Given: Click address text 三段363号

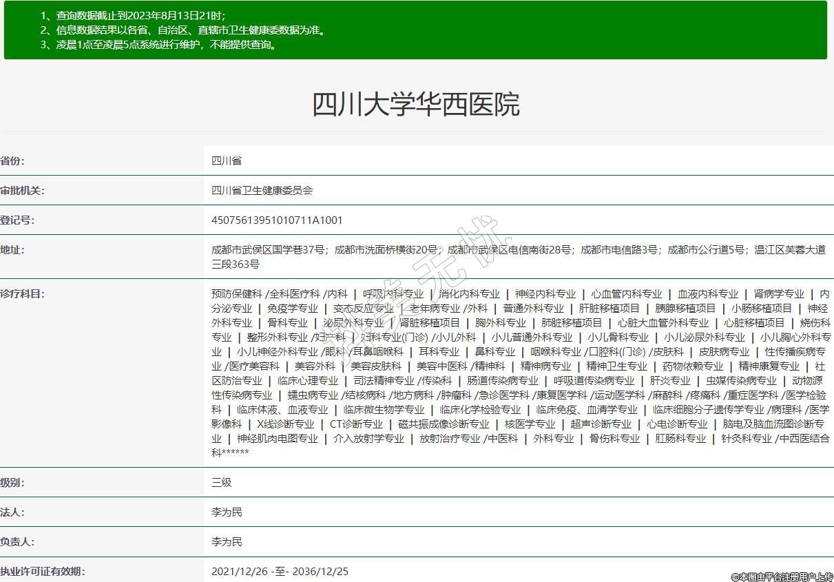Looking at the screenshot, I should (236, 264).
